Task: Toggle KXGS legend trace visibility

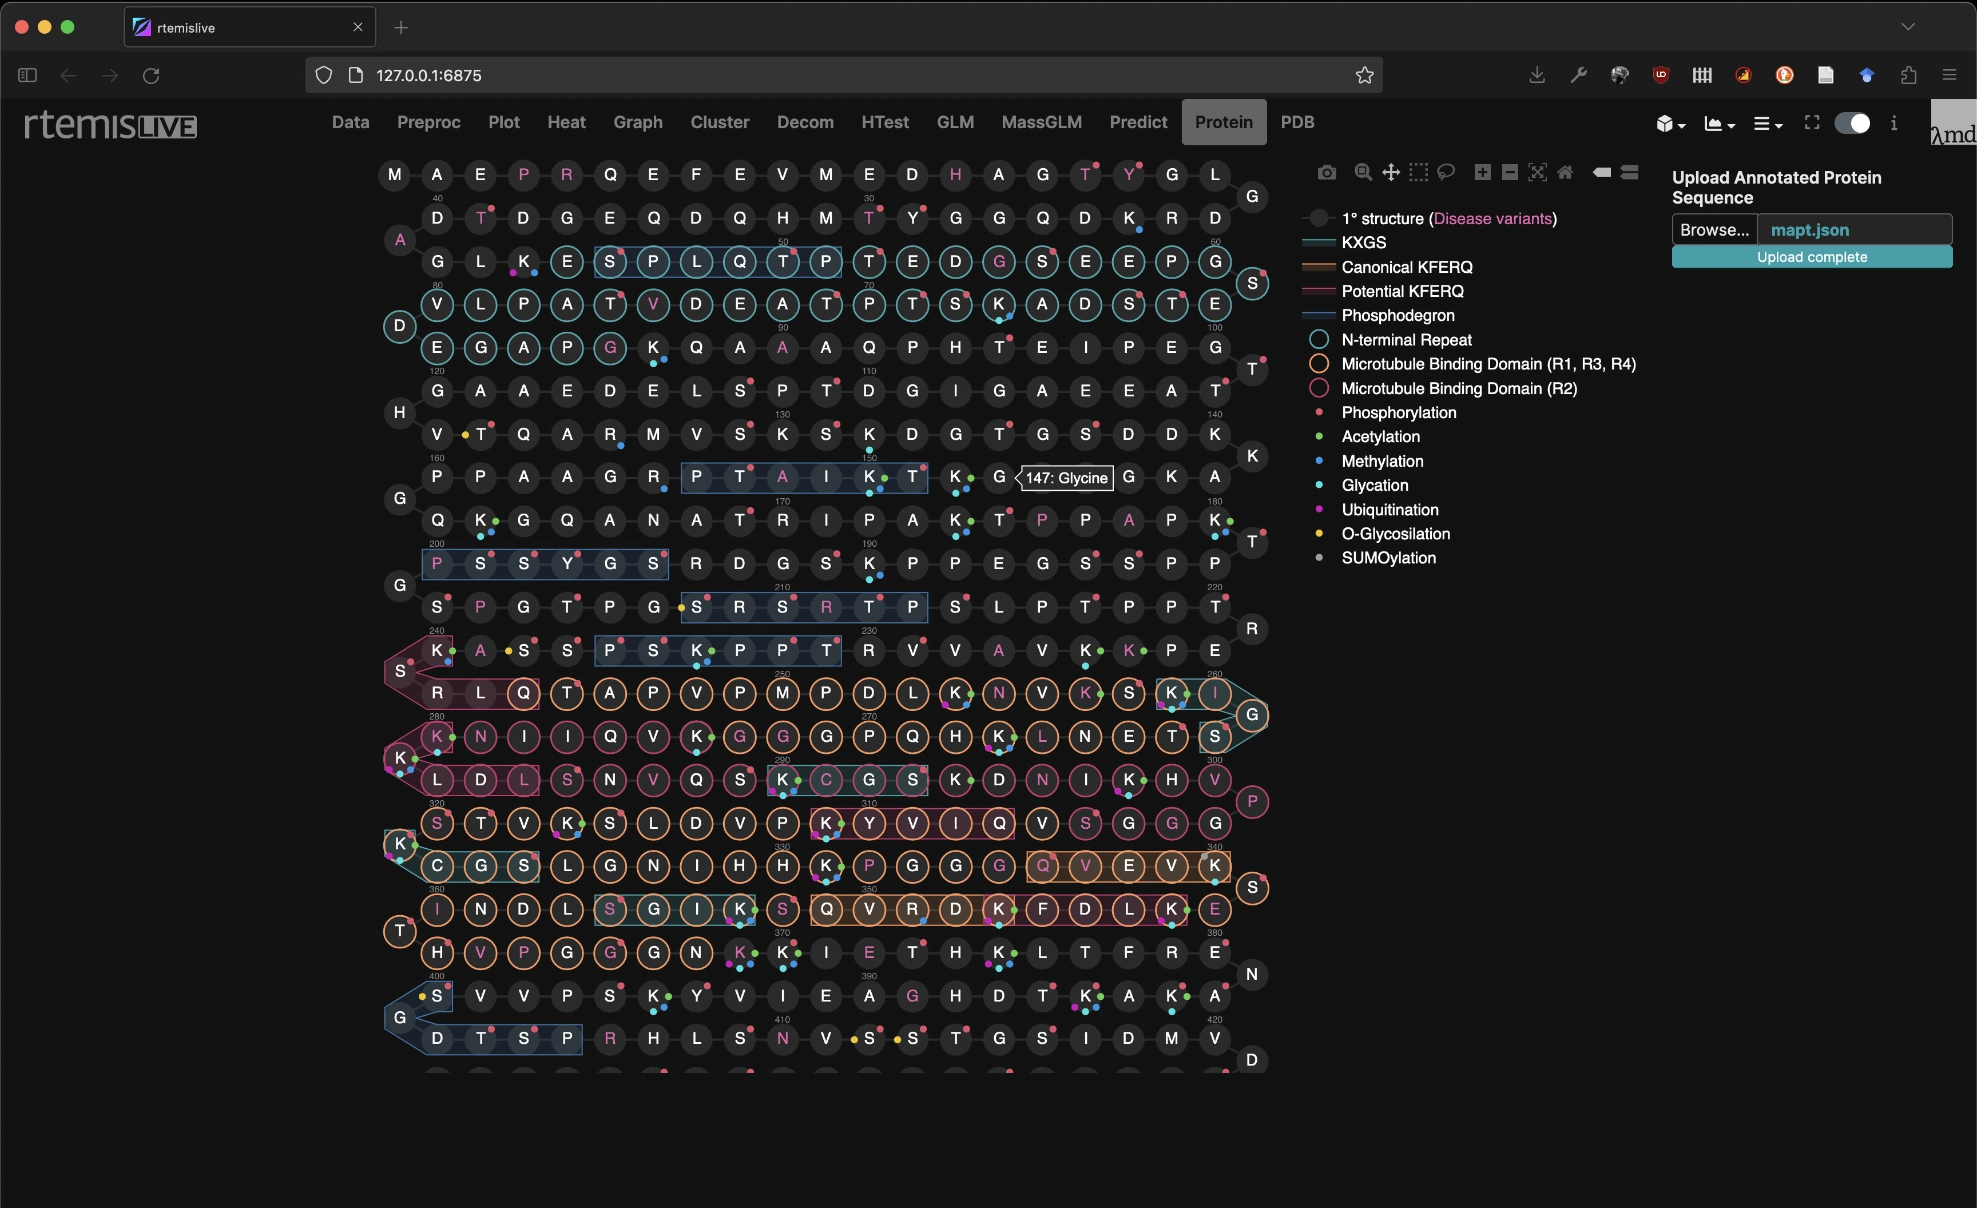Action: [1364, 243]
